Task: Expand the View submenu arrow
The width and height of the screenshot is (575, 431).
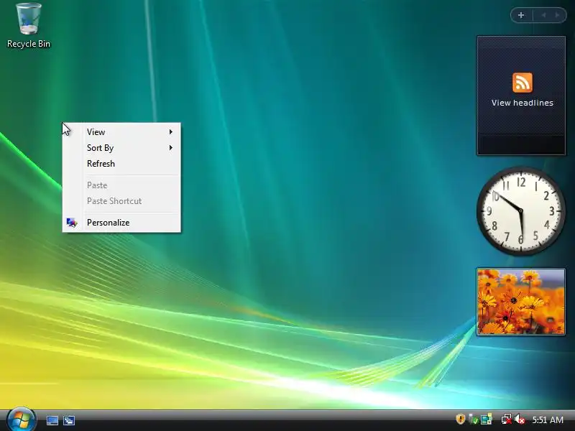Action: (x=170, y=132)
